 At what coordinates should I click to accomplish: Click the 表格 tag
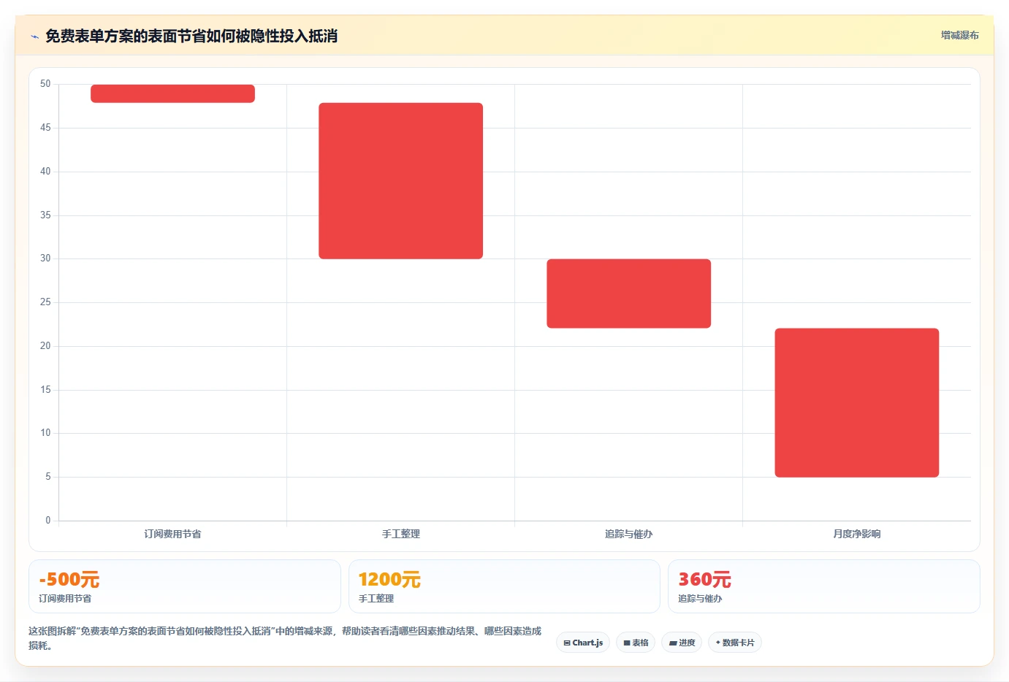[636, 643]
